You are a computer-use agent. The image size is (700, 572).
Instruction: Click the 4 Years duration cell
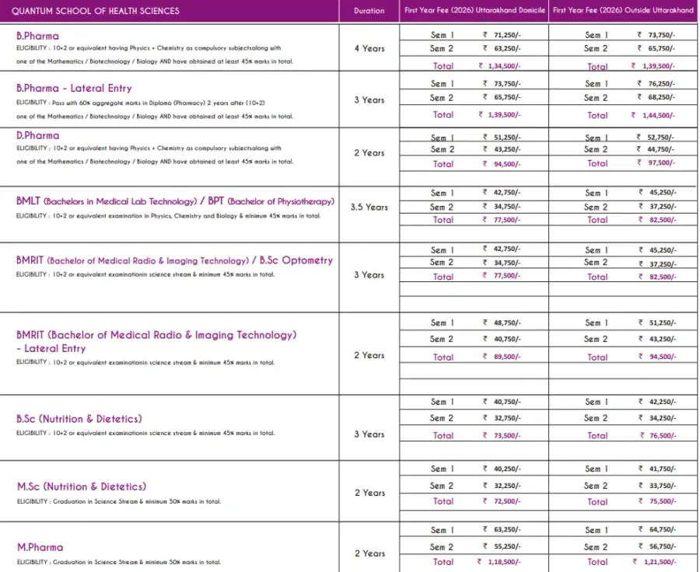pyautogui.click(x=369, y=48)
